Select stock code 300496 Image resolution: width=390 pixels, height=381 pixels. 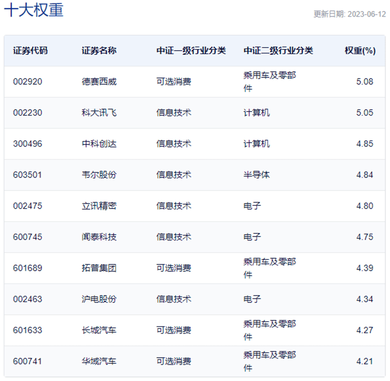pos(27,144)
